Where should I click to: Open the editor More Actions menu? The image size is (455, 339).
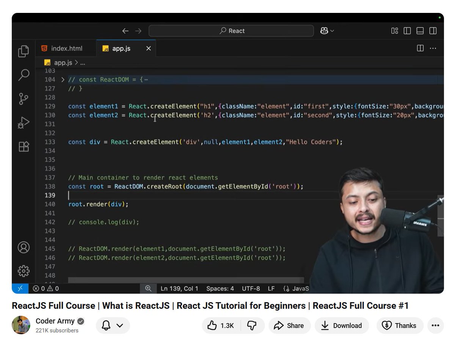pos(433,48)
